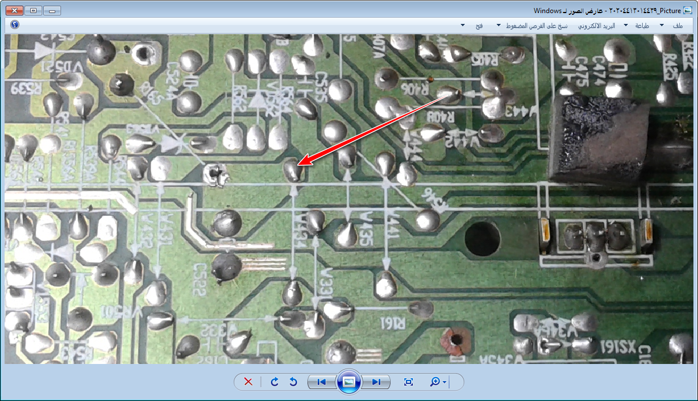Close the Photo Viewer window
This screenshot has width=698, height=401.
[x=16, y=10]
